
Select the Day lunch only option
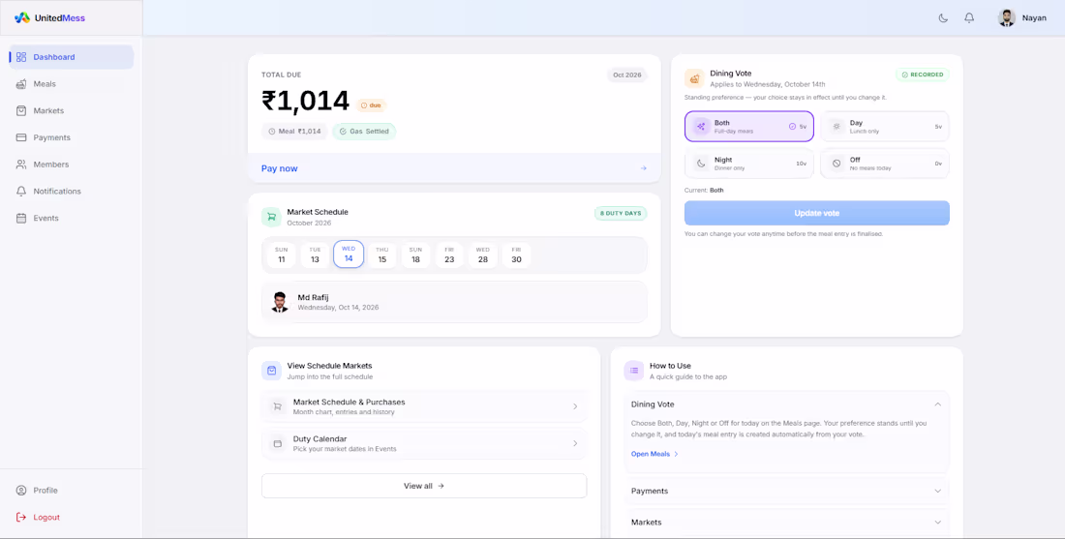pyautogui.click(x=885, y=126)
